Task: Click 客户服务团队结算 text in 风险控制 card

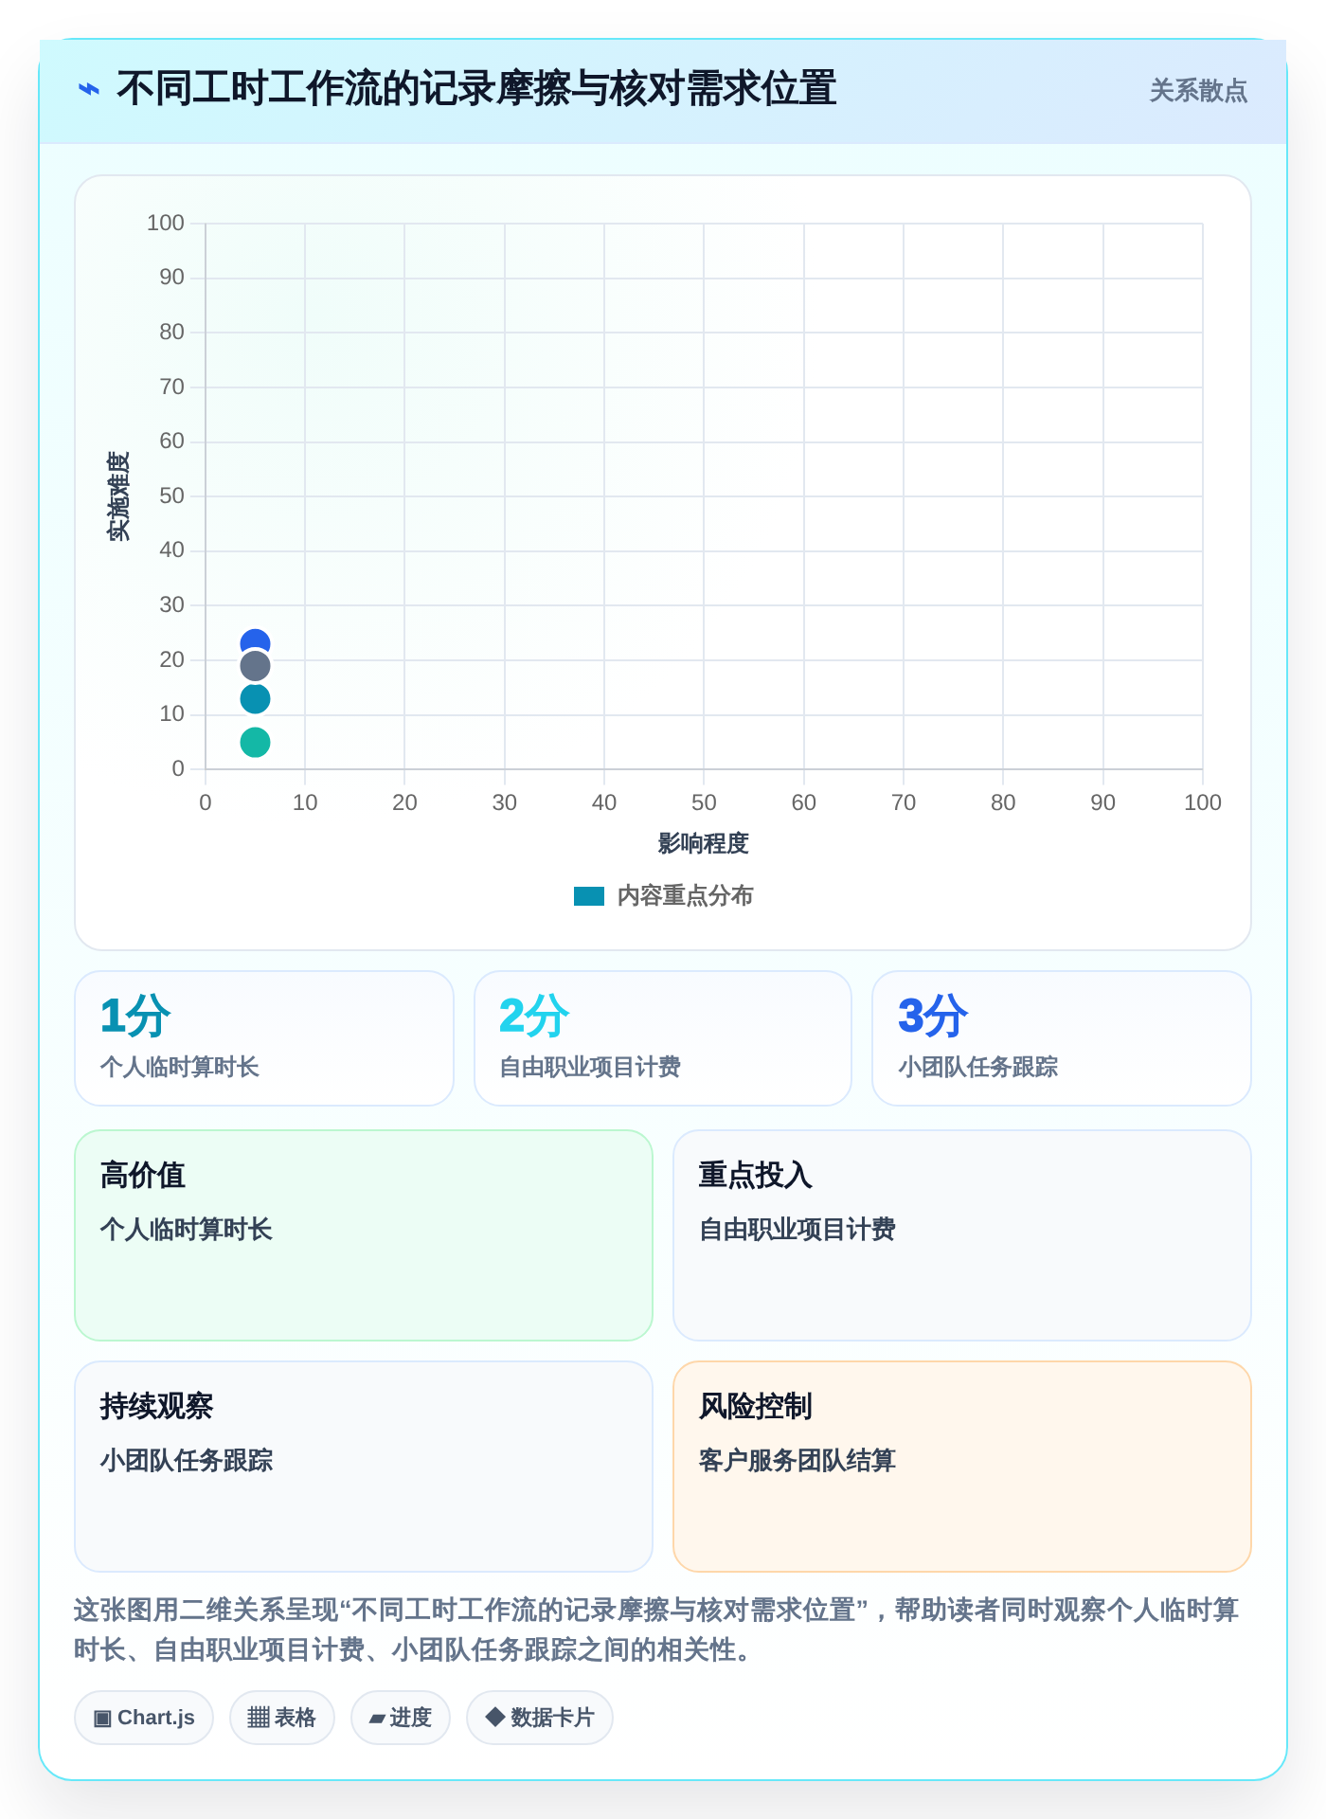Action: click(x=797, y=1460)
